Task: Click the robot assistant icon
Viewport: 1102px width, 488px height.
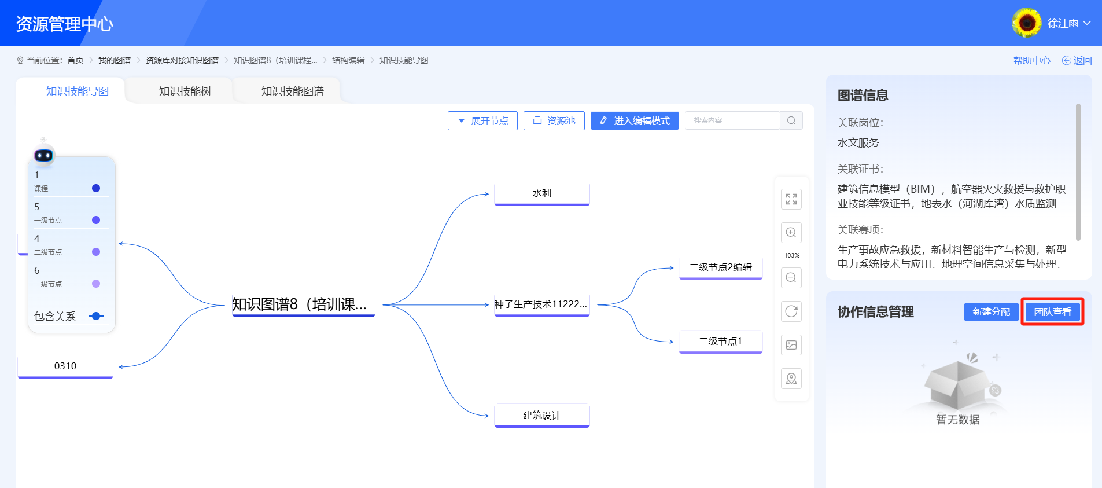Action: coord(44,155)
